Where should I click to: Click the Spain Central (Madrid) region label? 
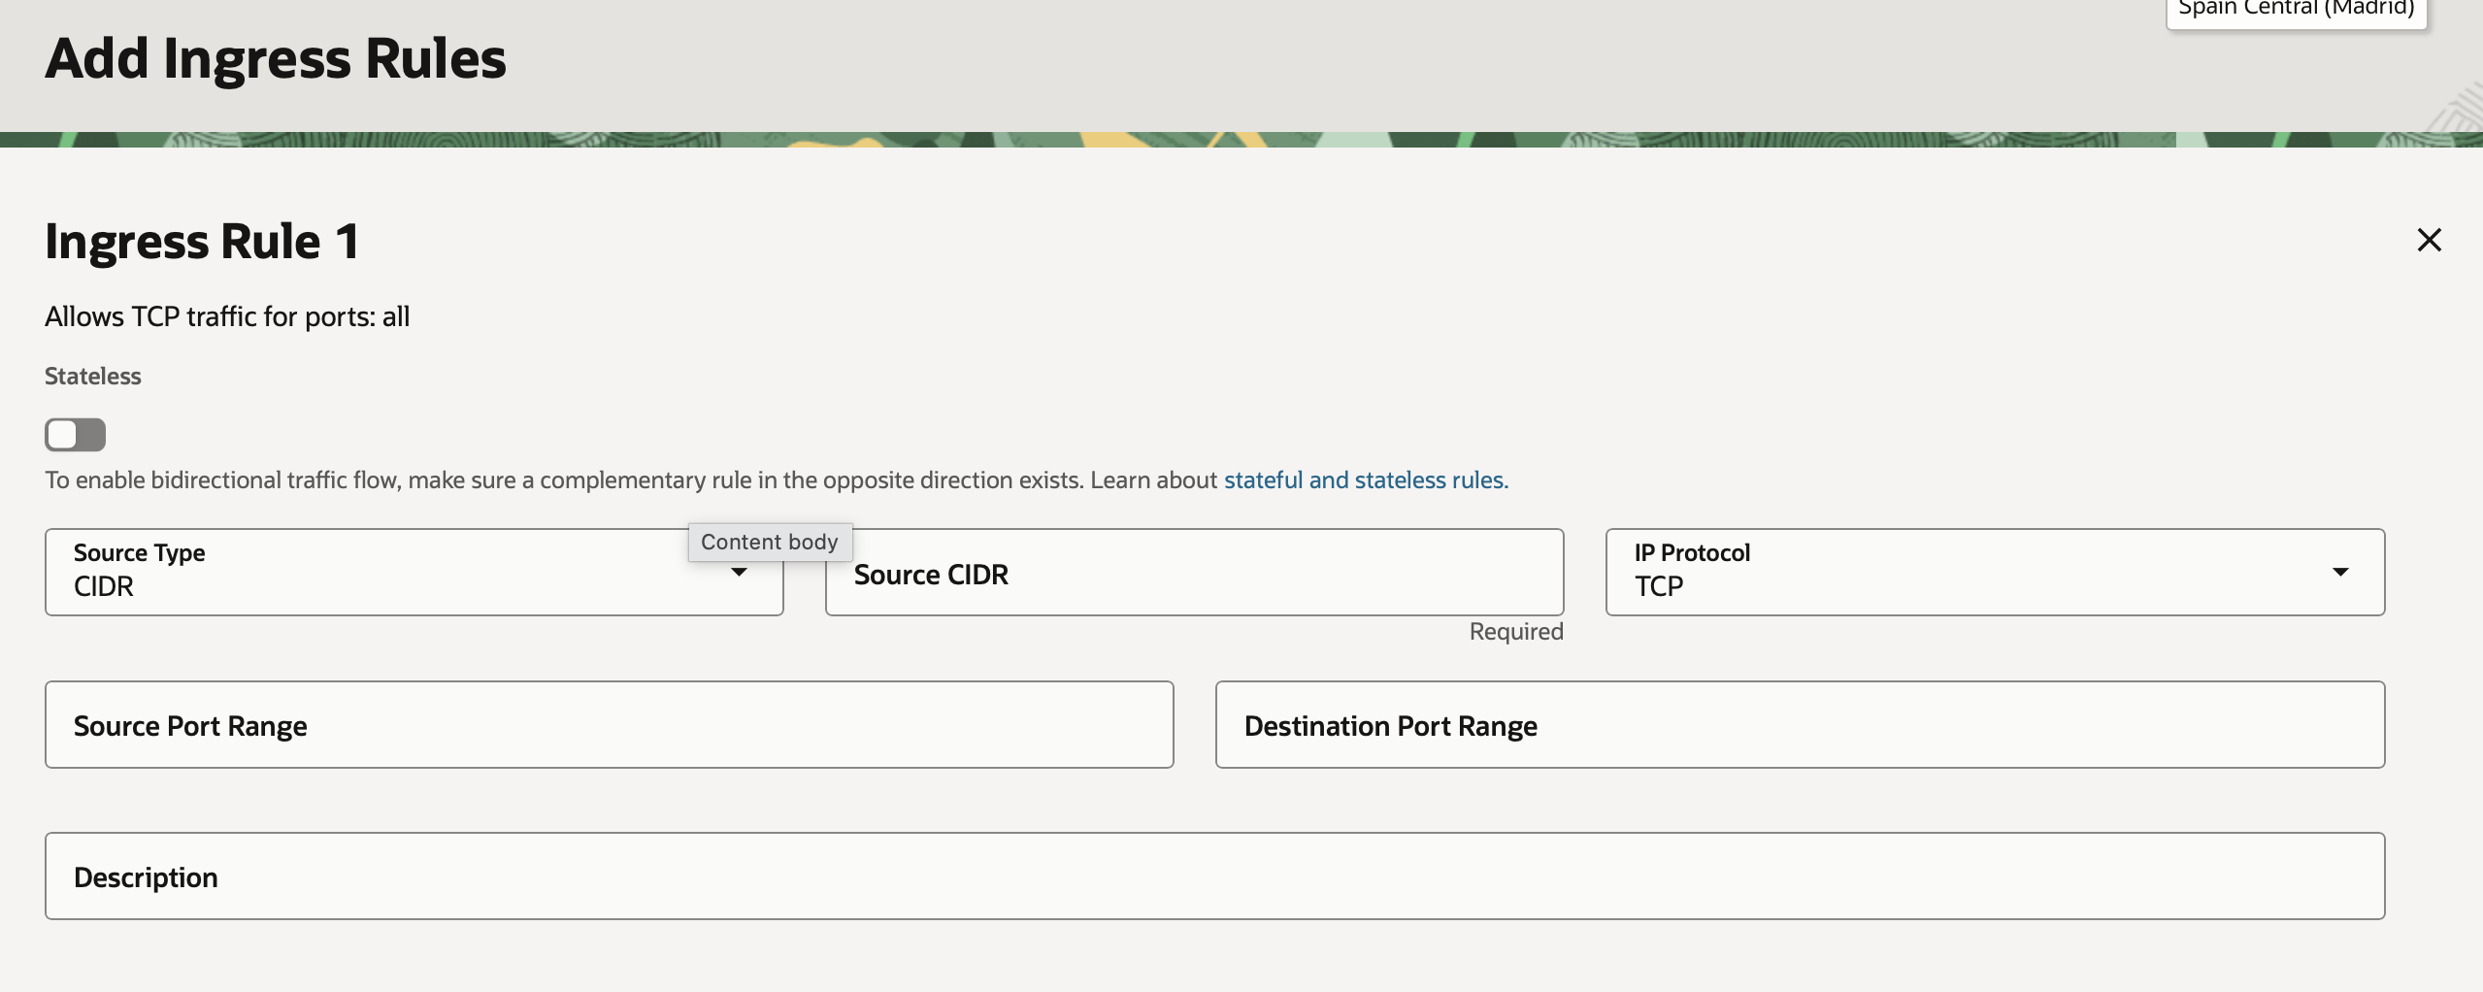coord(2296,10)
